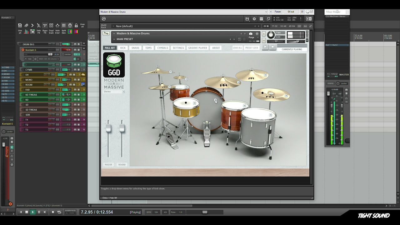The image size is (400, 225).
Task: Click the REAPER transport pause button
Action: (39, 212)
